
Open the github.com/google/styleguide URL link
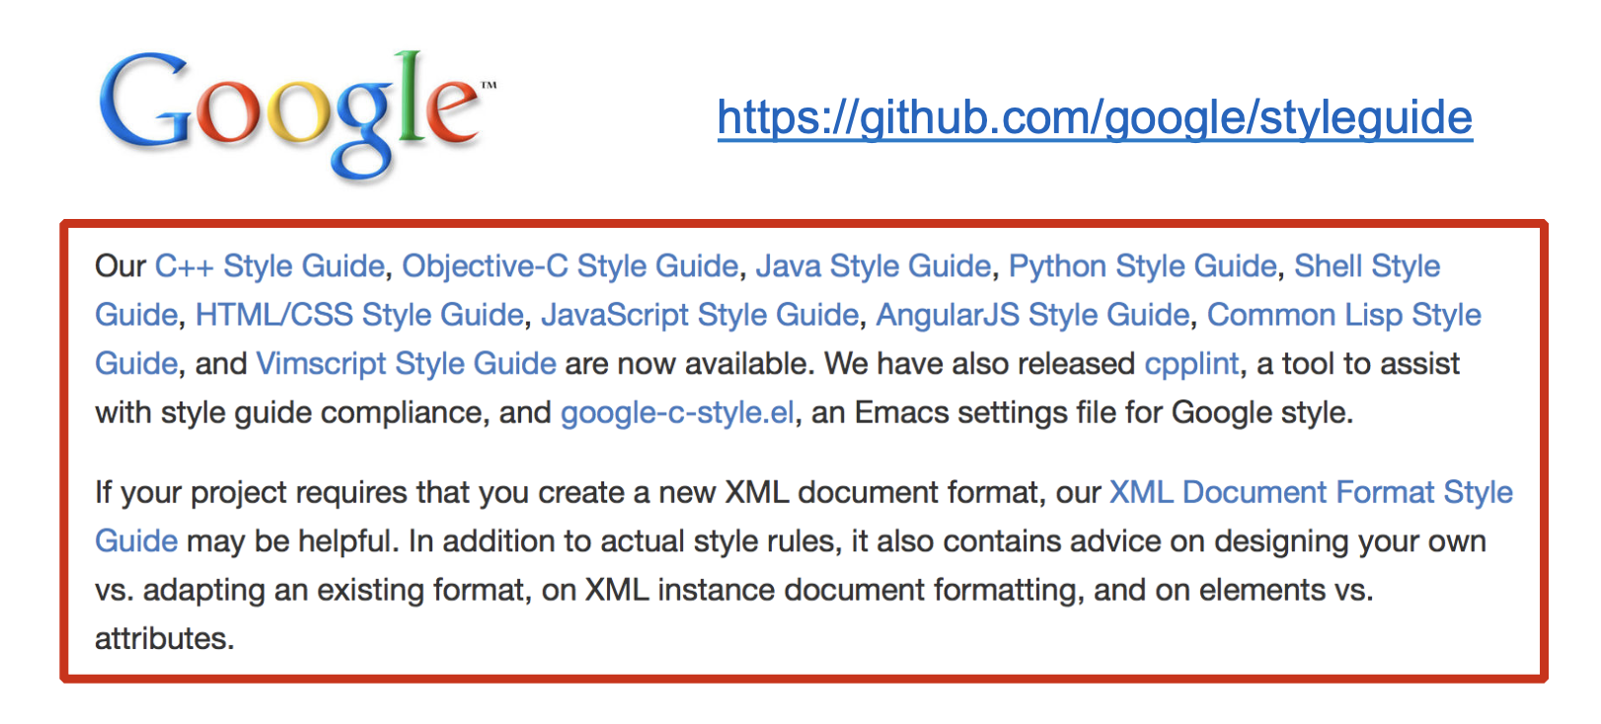click(1095, 118)
